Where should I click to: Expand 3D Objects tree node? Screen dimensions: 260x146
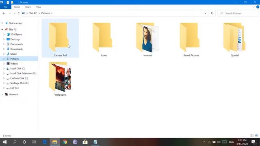coord(4,34)
